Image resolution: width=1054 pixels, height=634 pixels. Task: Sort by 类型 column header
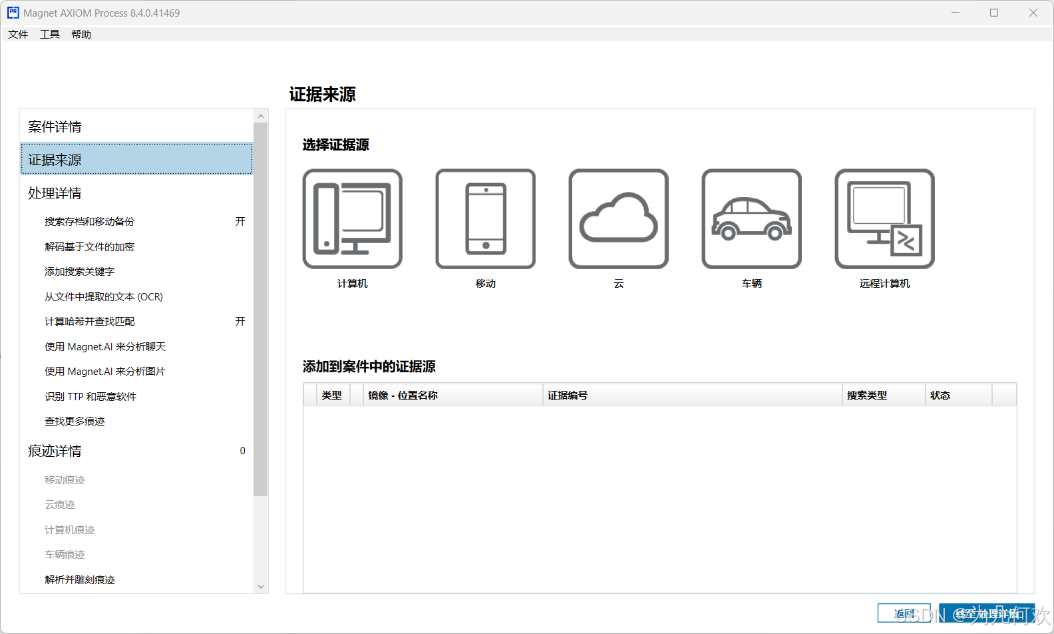(x=333, y=395)
